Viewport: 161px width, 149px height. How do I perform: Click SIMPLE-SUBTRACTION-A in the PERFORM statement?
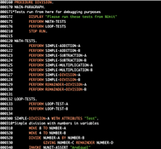point(66,56)
